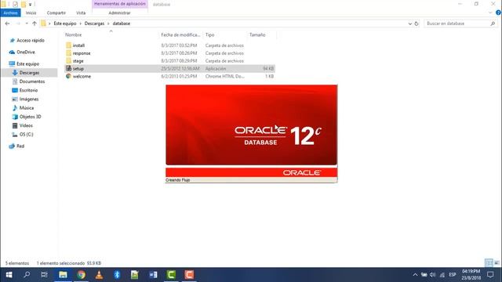The width and height of the screenshot is (502, 282).
Task: Click Este equipo in the address path
Action: coord(65,23)
